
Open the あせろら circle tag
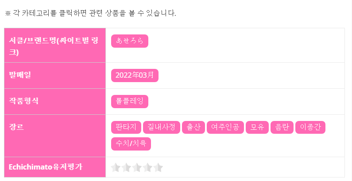pos(130,41)
